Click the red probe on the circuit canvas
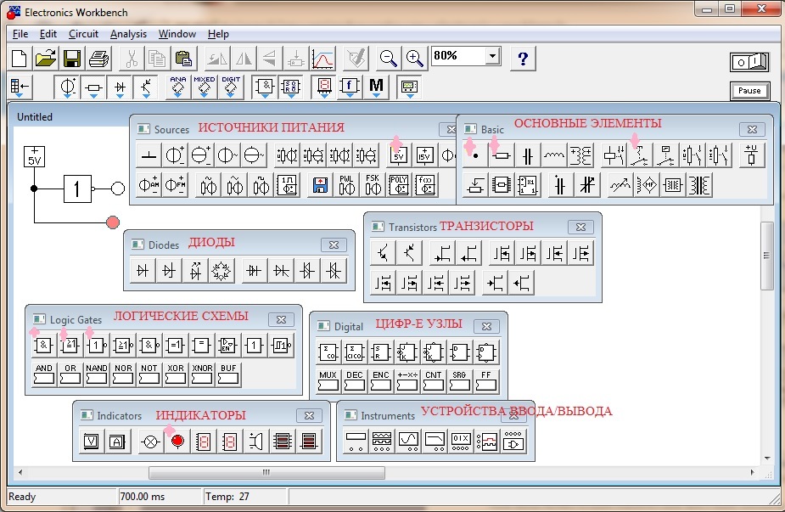Screen dimensions: 785x512 (x=113, y=222)
